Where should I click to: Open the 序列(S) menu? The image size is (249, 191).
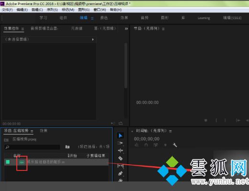(52, 10)
